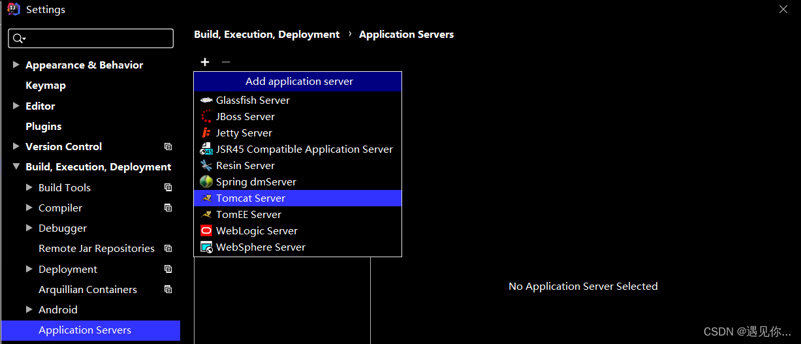This screenshot has width=801, height=344.
Task: Select the Editor settings category
Action: 40,106
